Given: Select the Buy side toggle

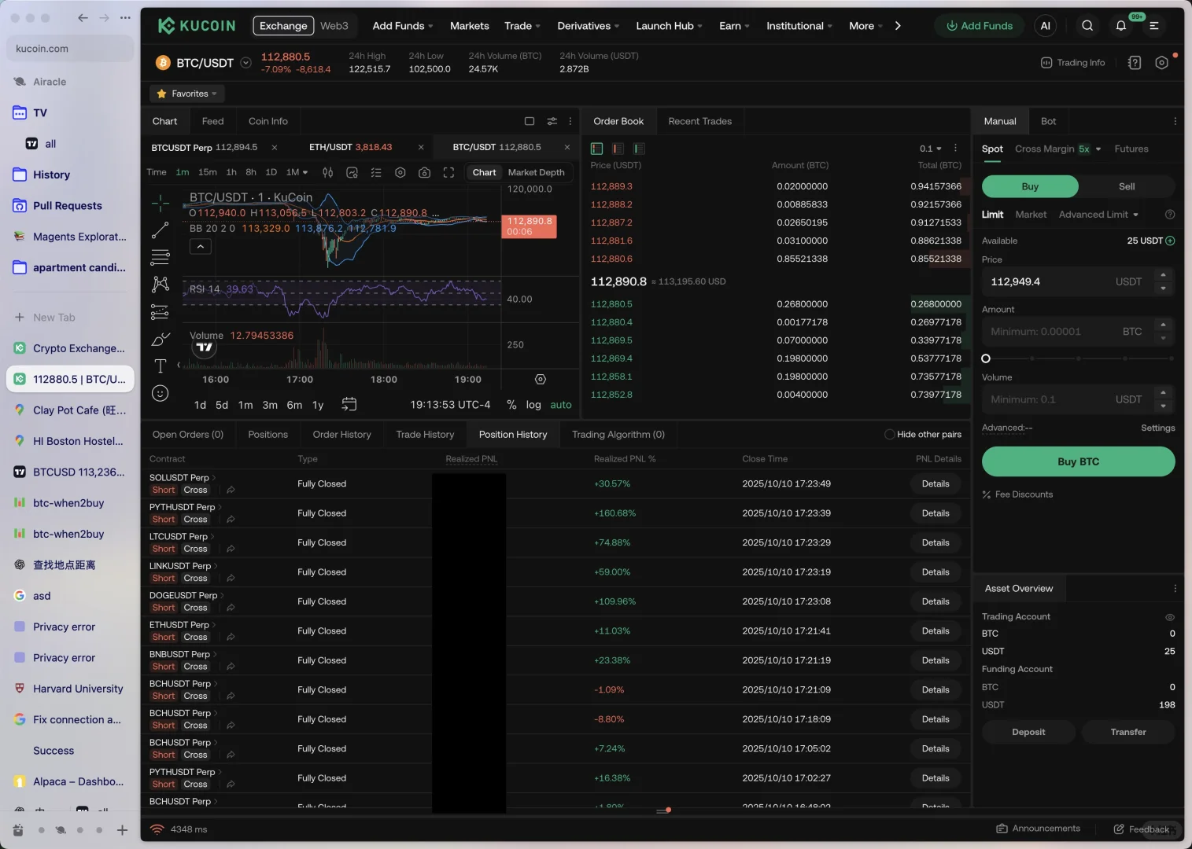Looking at the screenshot, I should [x=1030, y=186].
